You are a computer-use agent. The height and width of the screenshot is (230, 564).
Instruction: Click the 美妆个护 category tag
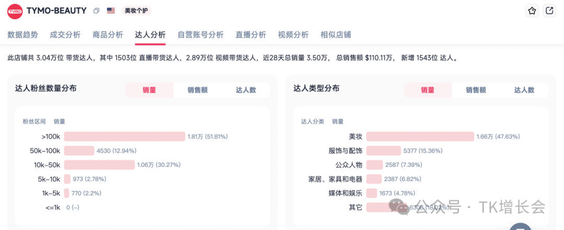pos(136,11)
